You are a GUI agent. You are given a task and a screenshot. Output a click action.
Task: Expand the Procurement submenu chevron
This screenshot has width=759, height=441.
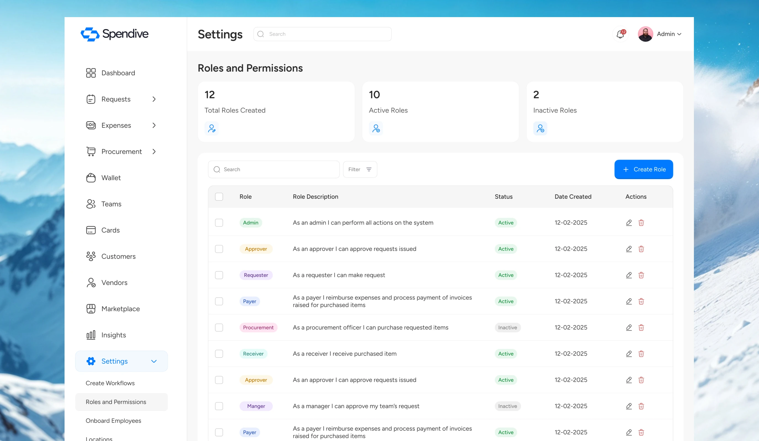tap(154, 151)
